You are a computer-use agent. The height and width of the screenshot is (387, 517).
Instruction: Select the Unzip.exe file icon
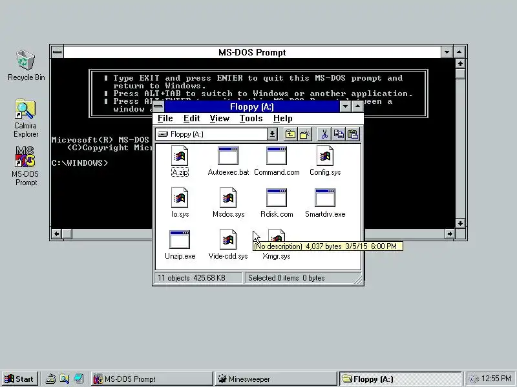pyautogui.click(x=180, y=239)
